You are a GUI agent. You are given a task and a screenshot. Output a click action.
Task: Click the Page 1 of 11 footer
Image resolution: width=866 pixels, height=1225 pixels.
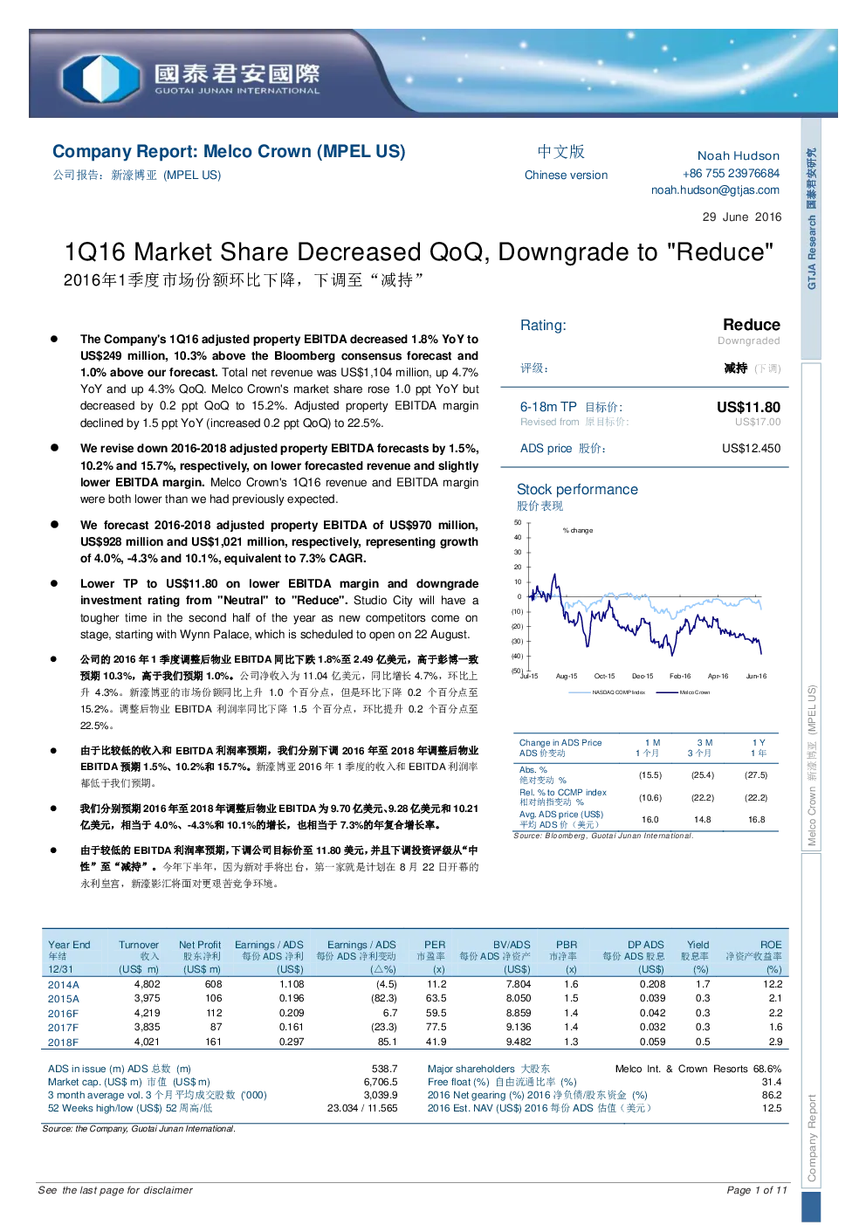757,1190
